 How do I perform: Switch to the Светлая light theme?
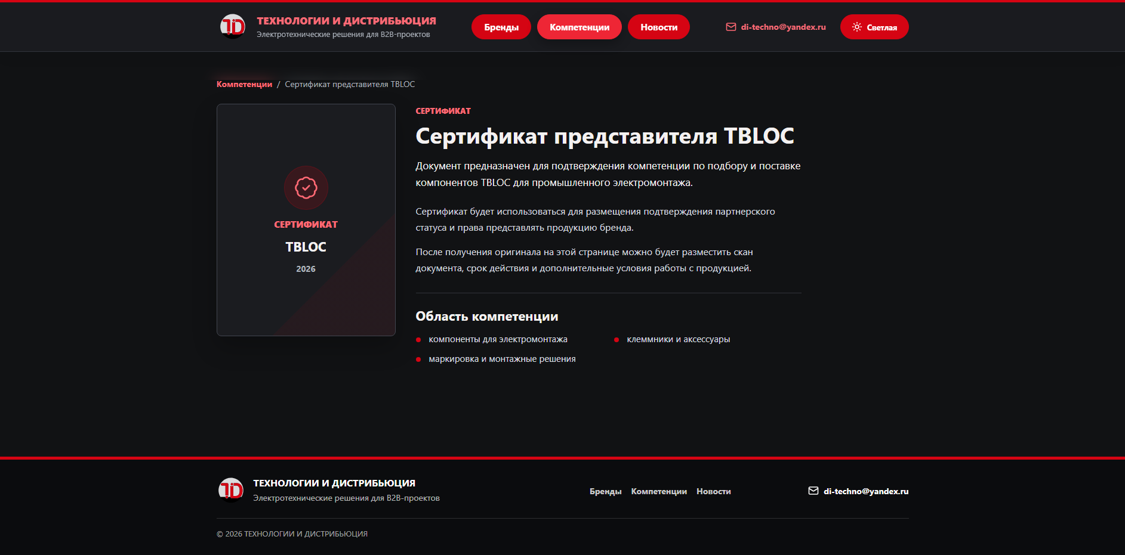tap(874, 27)
